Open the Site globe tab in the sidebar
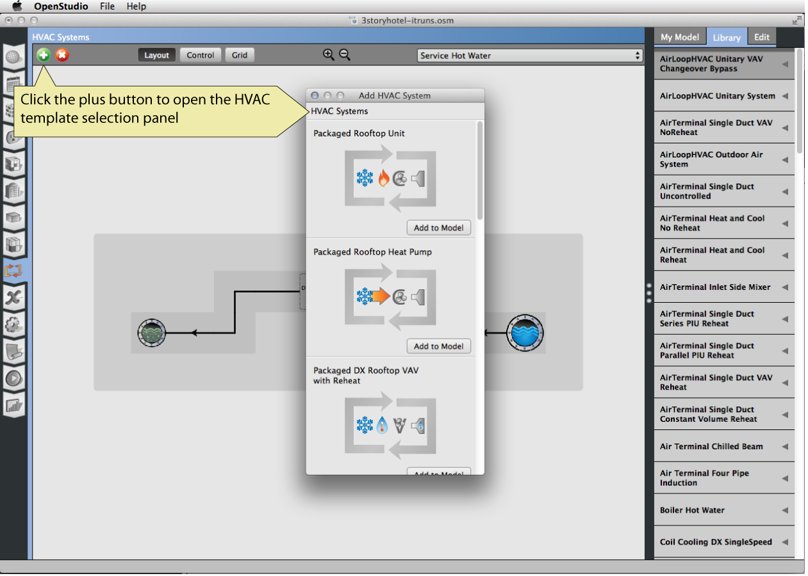 (14, 58)
